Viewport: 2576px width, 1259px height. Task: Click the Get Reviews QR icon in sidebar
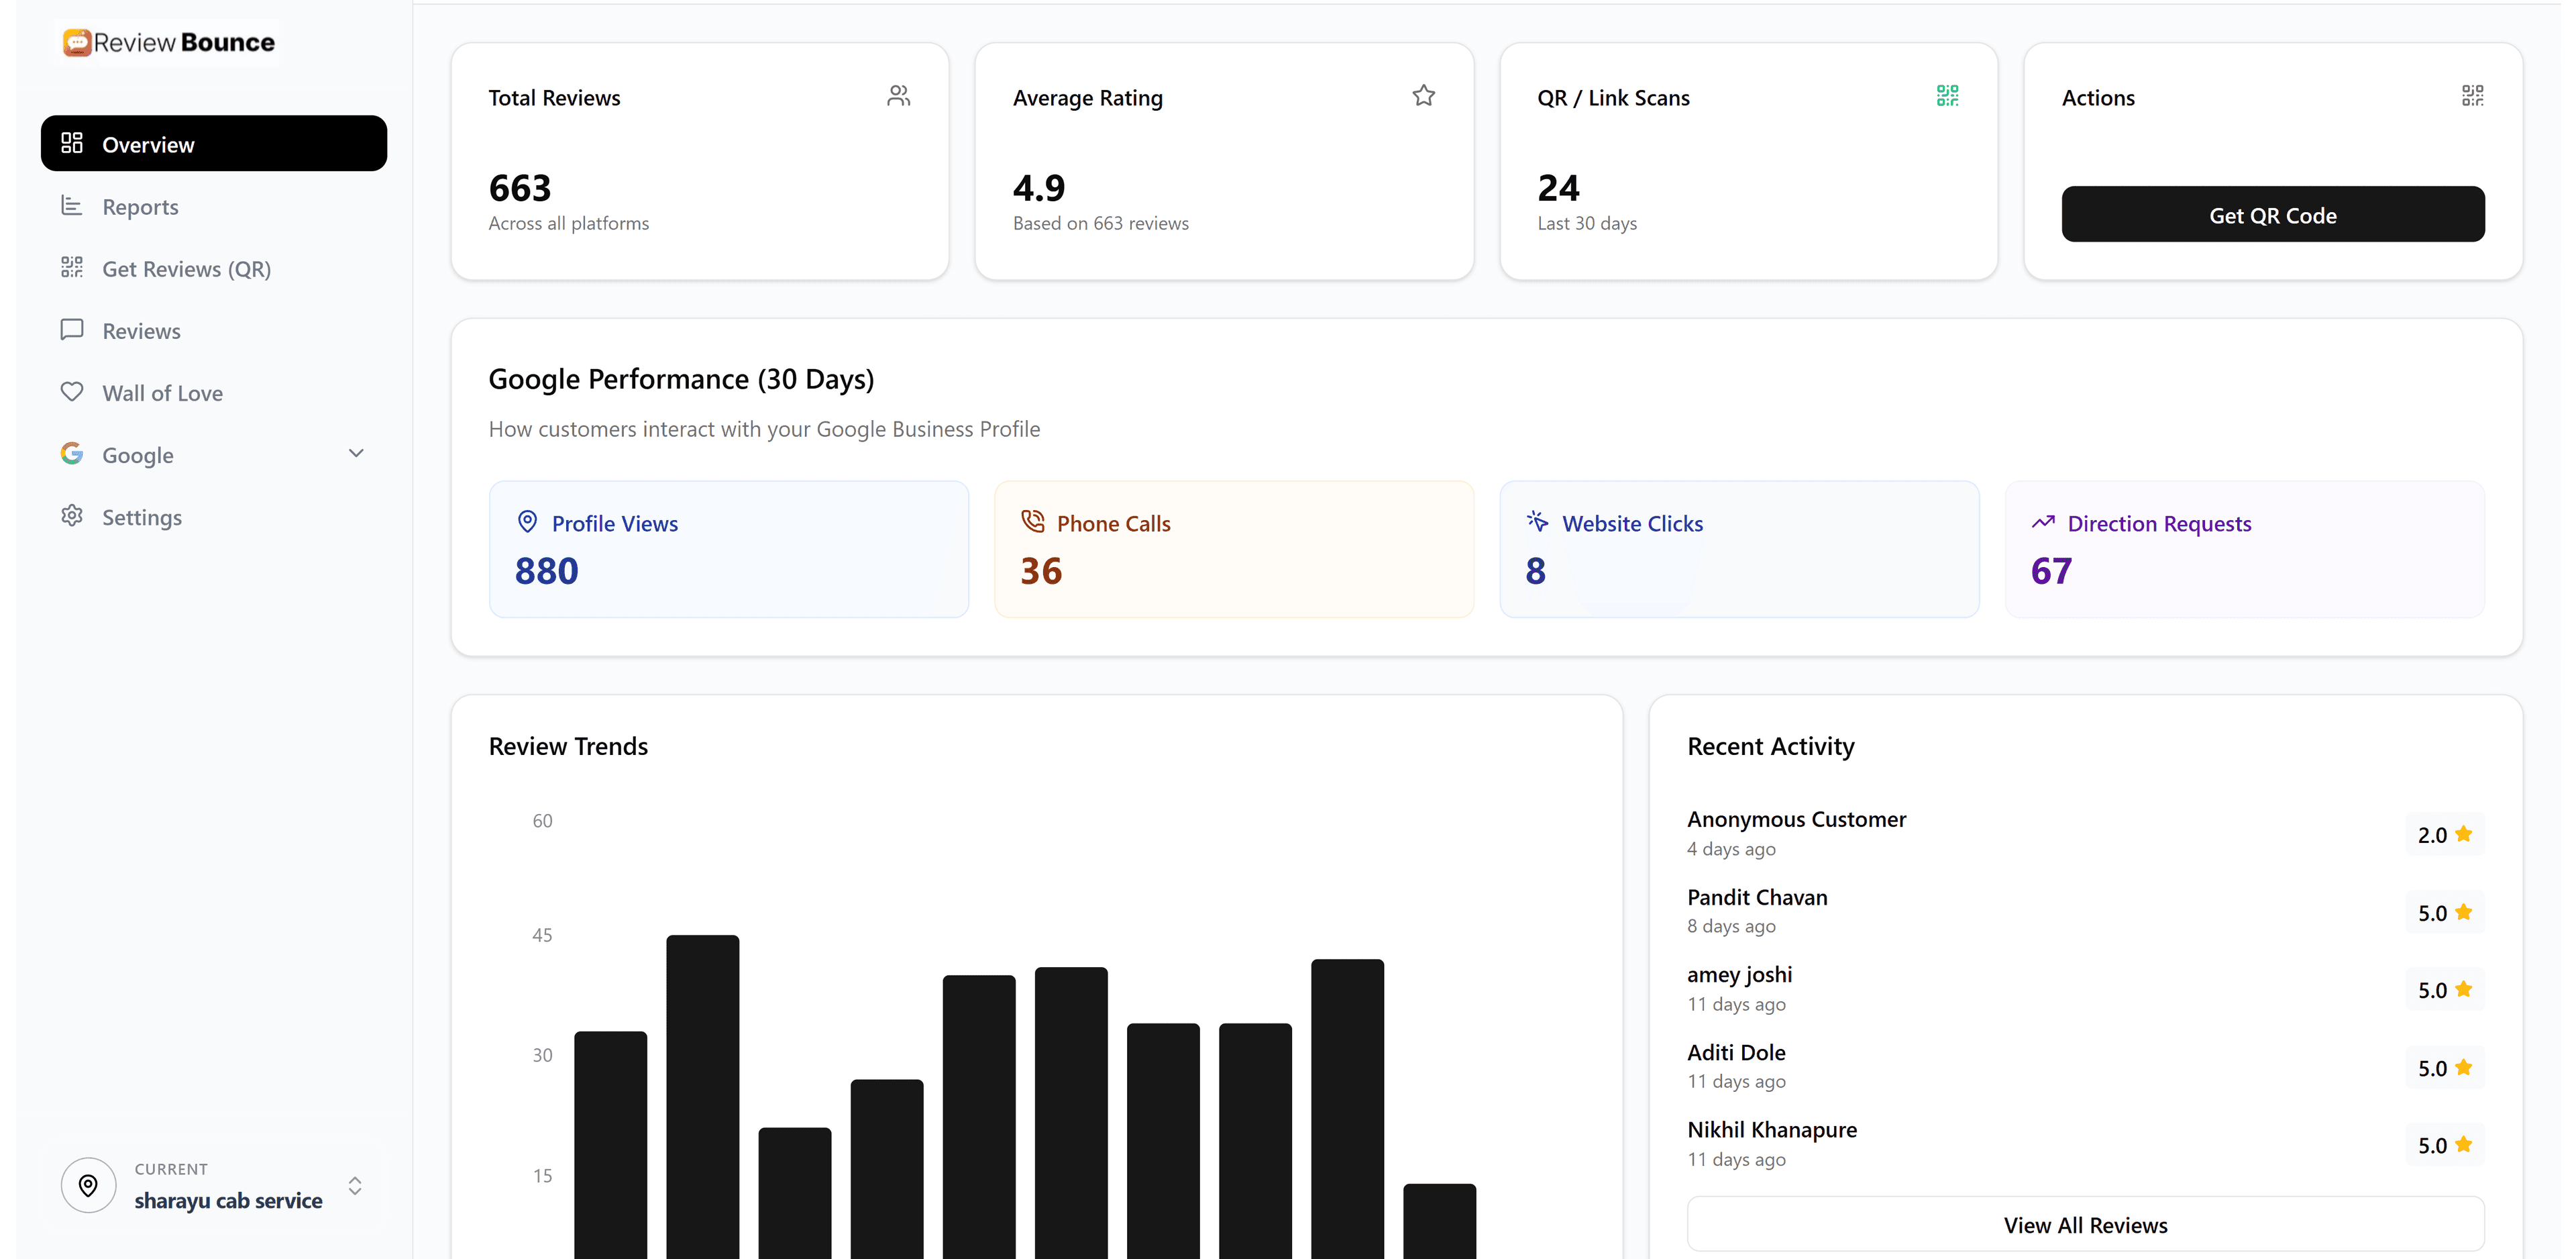[72, 267]
